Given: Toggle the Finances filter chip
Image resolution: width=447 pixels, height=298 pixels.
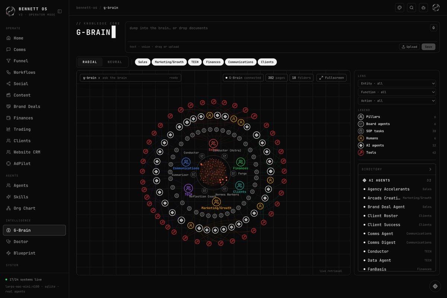Looking at the screenshot, I should (x=213, y=62).
